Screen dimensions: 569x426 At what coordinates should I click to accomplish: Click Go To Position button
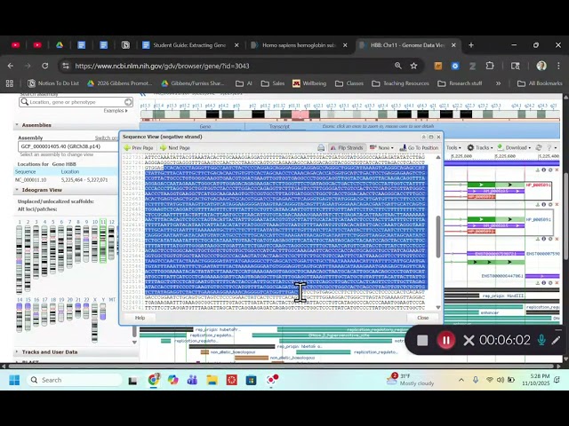point(419,148)
